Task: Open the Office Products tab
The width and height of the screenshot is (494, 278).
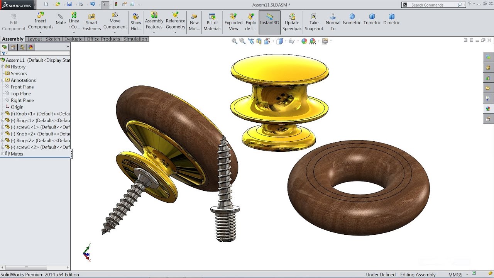Action: click(103, 39)
